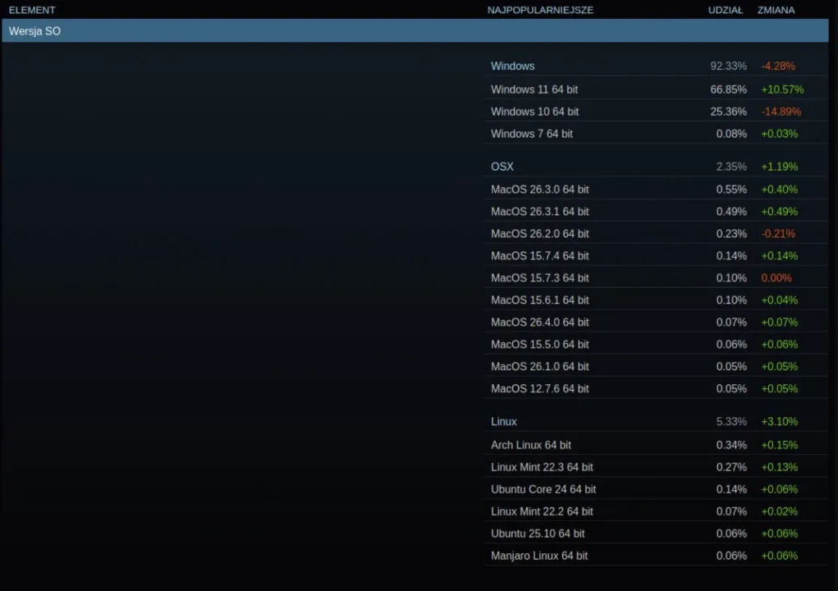Select the MacOS 26.3.0 64 bit entry
This screenshot has width=838, height=591.
tap(539, 189)
